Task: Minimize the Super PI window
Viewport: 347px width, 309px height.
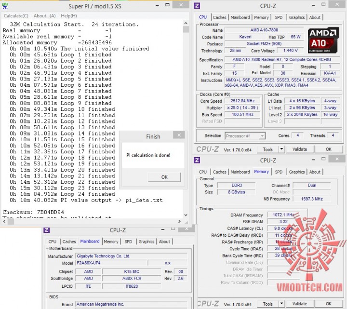Action: (157, 5)
